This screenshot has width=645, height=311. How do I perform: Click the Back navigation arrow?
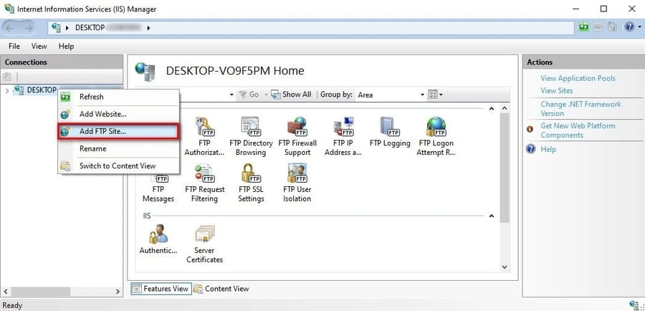(9, 28)
